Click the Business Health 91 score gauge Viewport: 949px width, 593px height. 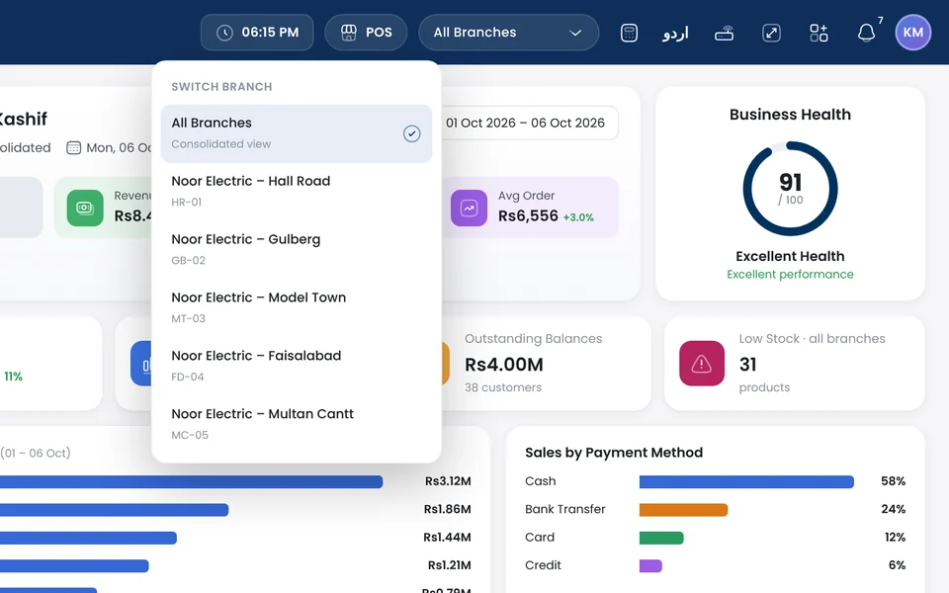click(790, 189)
